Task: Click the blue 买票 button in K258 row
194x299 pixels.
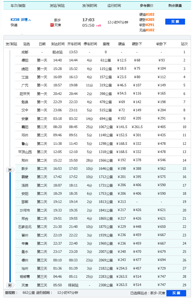Action: [175, 22]
